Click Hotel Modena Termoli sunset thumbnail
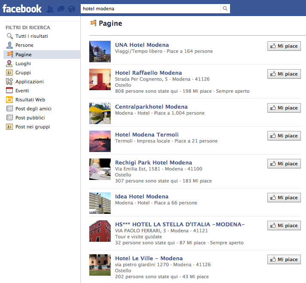306x283 pixels. (x=100, y=141)
